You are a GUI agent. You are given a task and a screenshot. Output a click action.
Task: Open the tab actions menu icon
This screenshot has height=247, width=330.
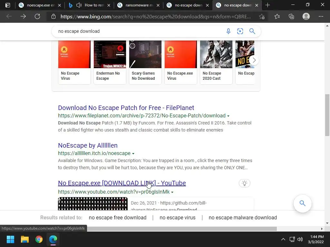click(x=8, y=5)
